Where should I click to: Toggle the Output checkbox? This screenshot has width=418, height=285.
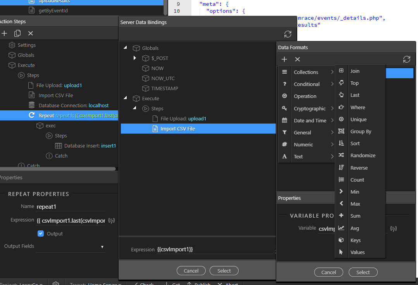41,233
